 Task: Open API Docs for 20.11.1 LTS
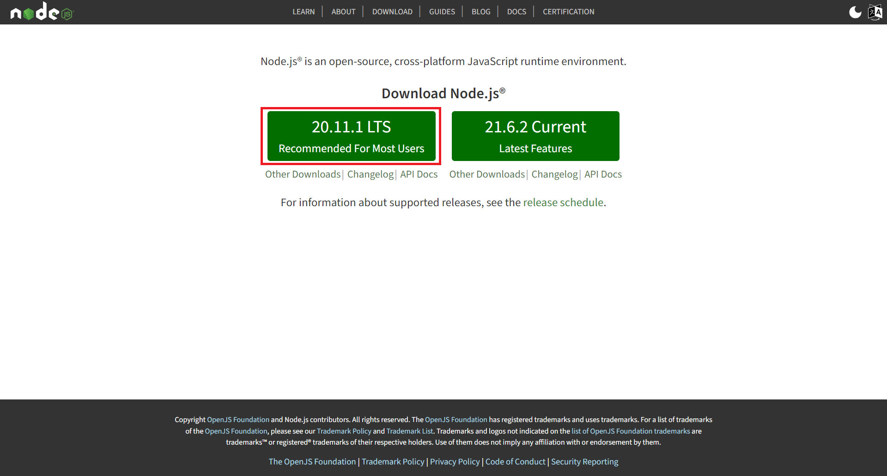point(419,174)
